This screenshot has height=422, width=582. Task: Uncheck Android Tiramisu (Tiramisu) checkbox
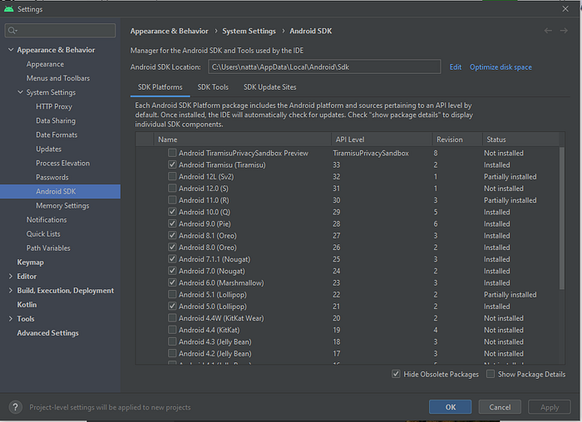(x=172, y=164)
